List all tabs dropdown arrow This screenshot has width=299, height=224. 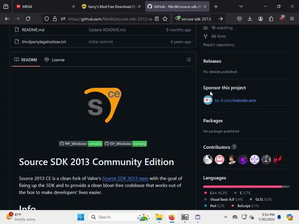[x=241, y=6]
